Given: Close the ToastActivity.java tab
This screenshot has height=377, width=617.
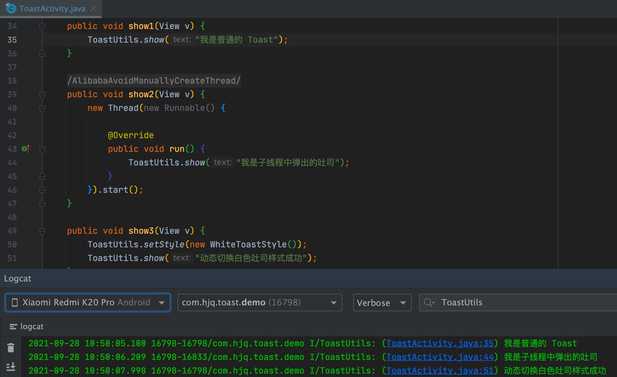Looking at the screenshot, I should coord(93,9).
